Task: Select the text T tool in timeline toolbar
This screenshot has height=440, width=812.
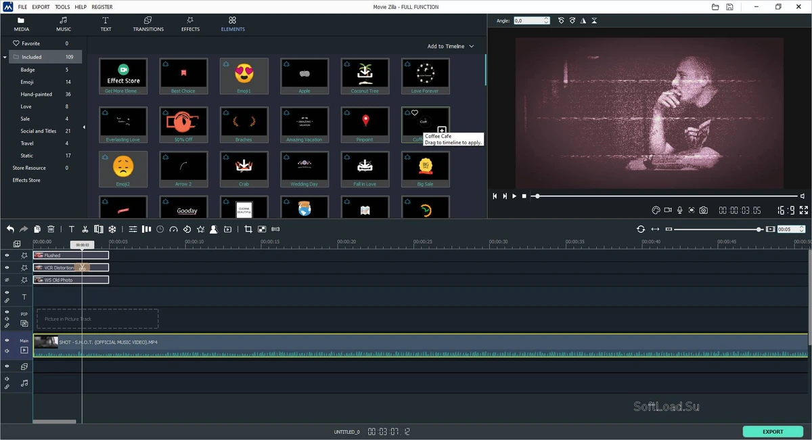Action: pyautogui.click(x=71, y=229)
